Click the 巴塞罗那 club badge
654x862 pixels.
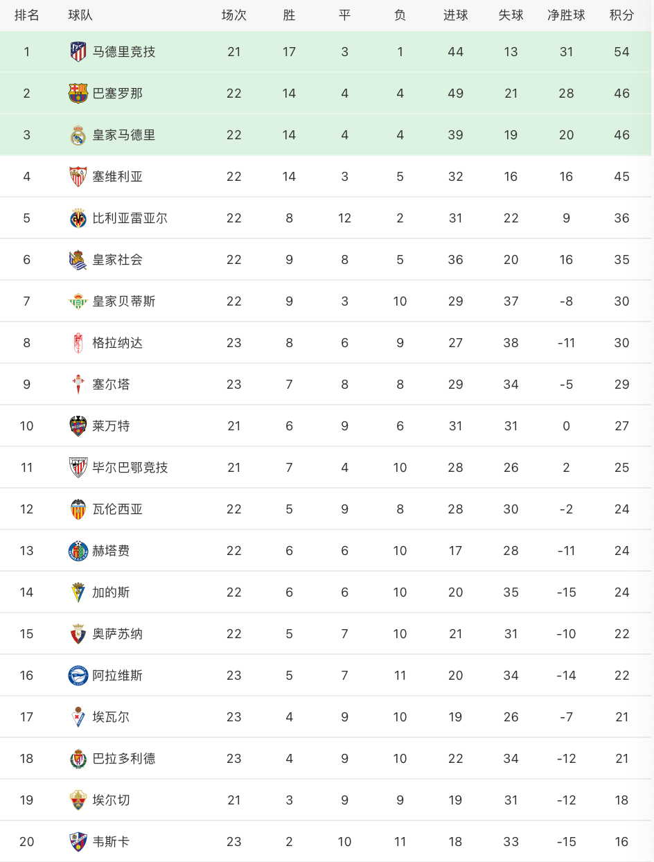point(78,94)
